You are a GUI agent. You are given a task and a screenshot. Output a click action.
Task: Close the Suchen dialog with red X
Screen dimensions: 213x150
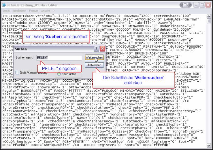point(102,49)
